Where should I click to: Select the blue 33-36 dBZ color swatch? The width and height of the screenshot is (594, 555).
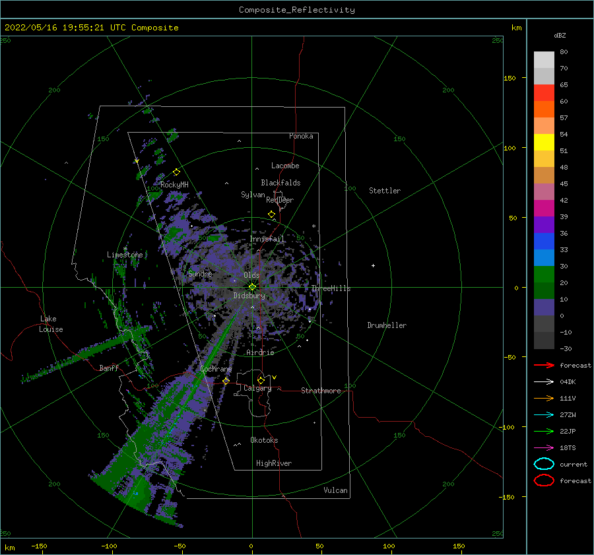tap(544, 242)
